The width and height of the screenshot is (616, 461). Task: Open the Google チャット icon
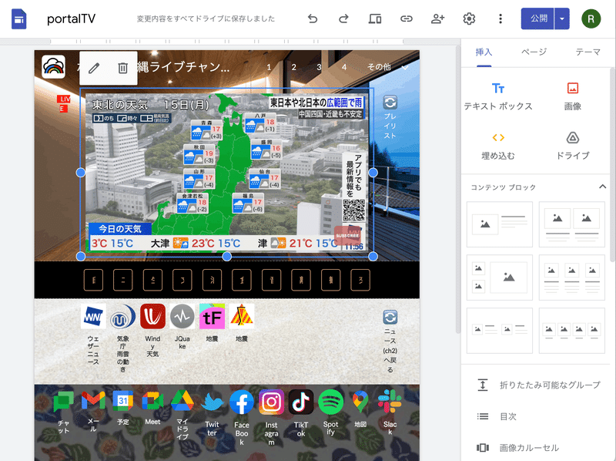pos(64,401)
